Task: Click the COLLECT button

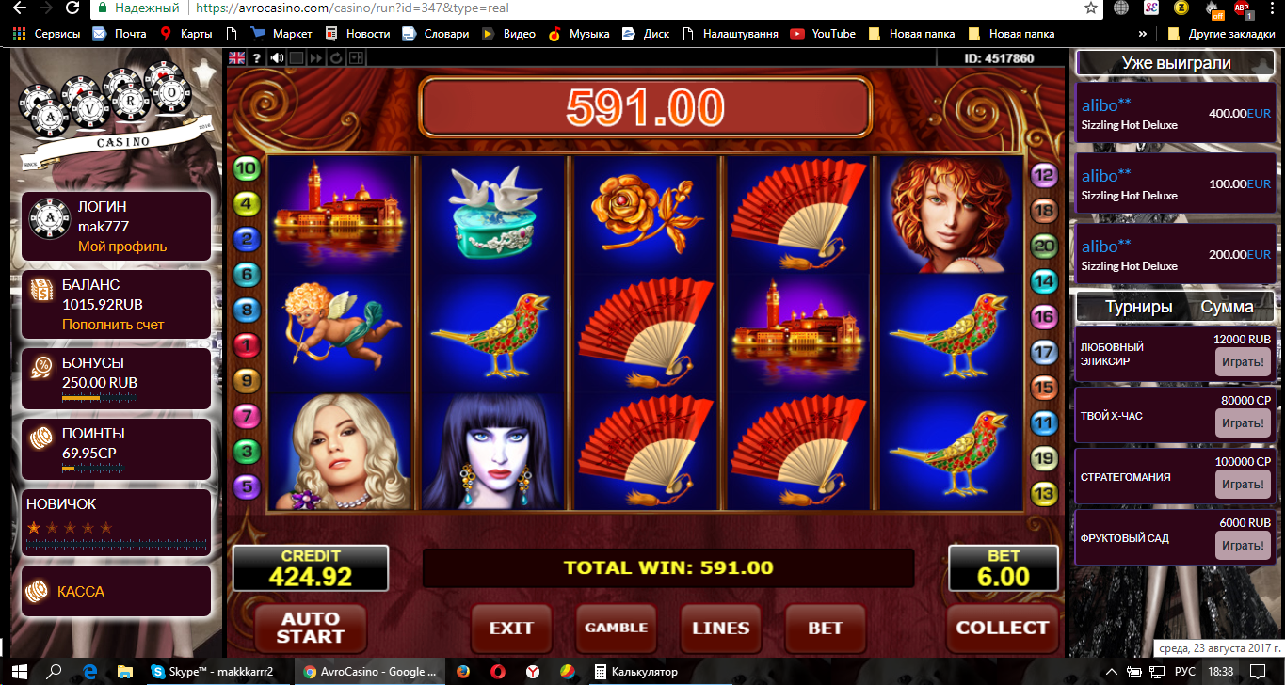Action: coord(1002,628)
